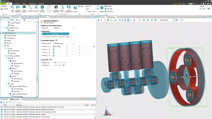Switch to the Topology tab
Image resolution: width=212 pixels, height=119 pixels.
pyautogui.click(x=111, y=17)
